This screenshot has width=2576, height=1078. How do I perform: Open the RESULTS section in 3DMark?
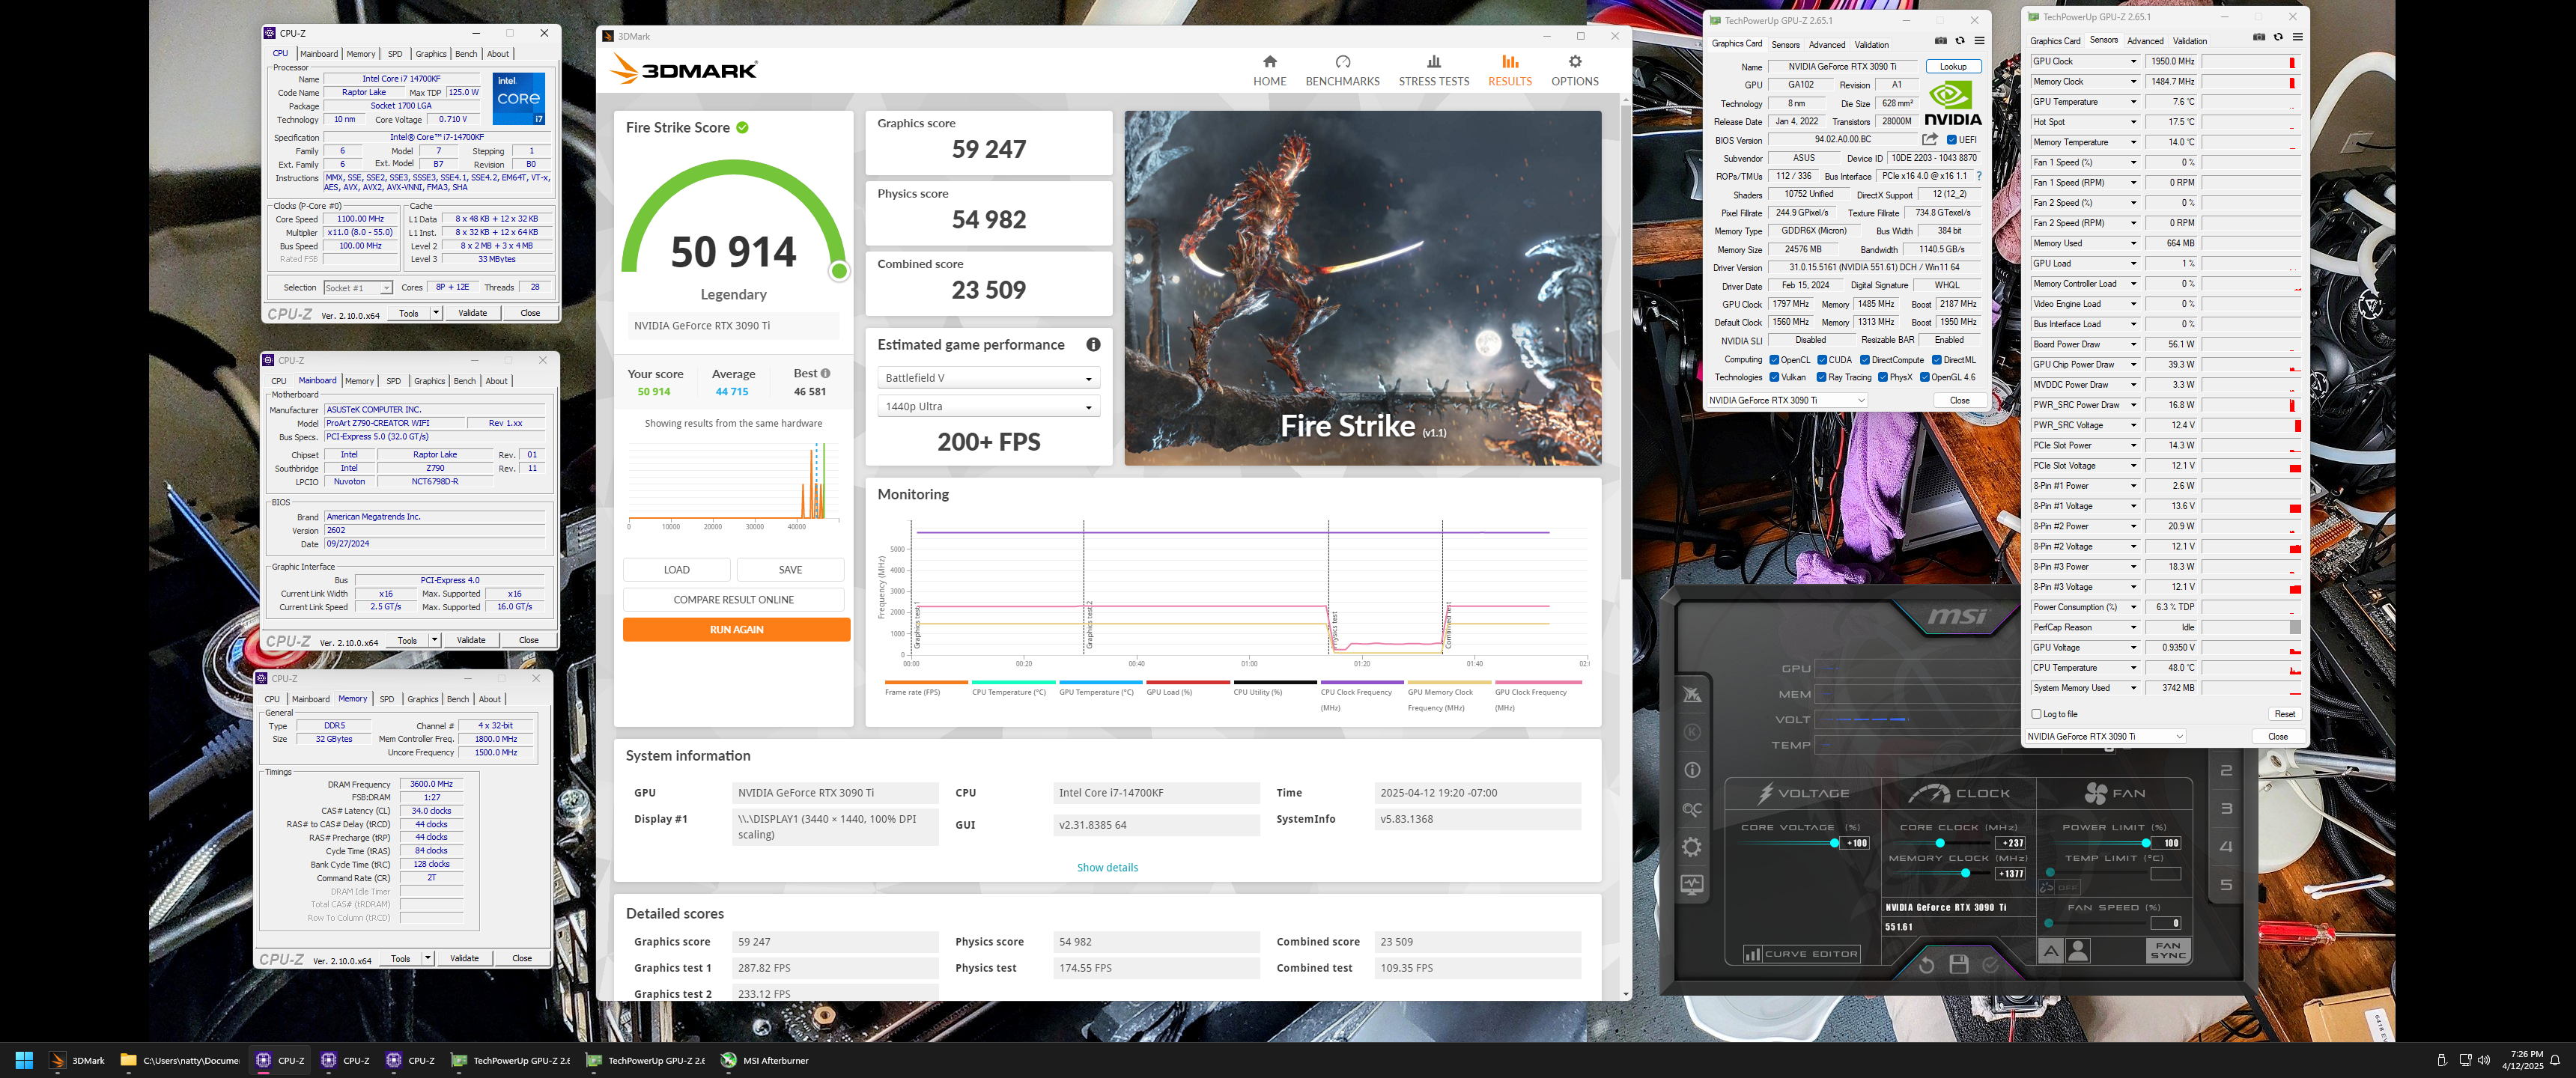[1509, 71]
